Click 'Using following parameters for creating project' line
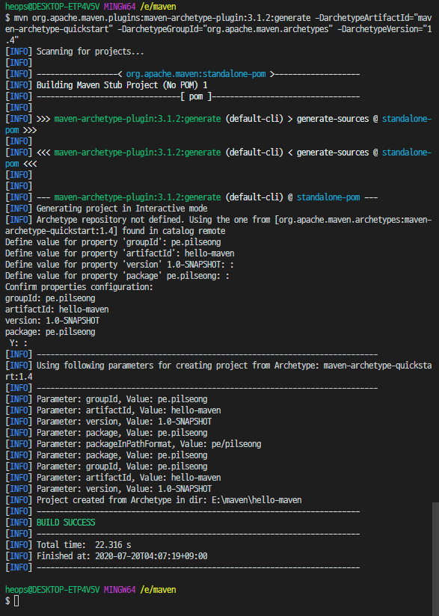The height and width of the screenshot is (616, 439). (x=218, y=371)
